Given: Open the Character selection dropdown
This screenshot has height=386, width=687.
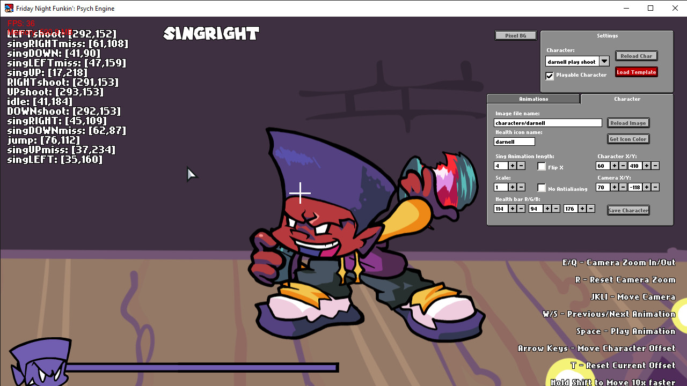Looking at the screenshot, I should click(x=605, y=61).
